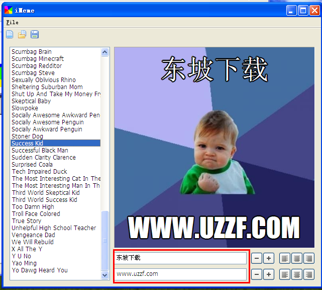Image resolution: width=322 pixels, height=290 pixels.
Task: Center-align the bottom text
Action: point(297,274)
